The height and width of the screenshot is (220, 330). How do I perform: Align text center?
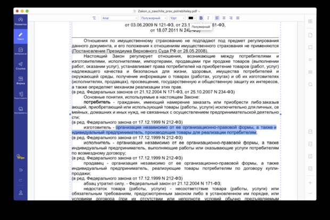pos(224,18)
